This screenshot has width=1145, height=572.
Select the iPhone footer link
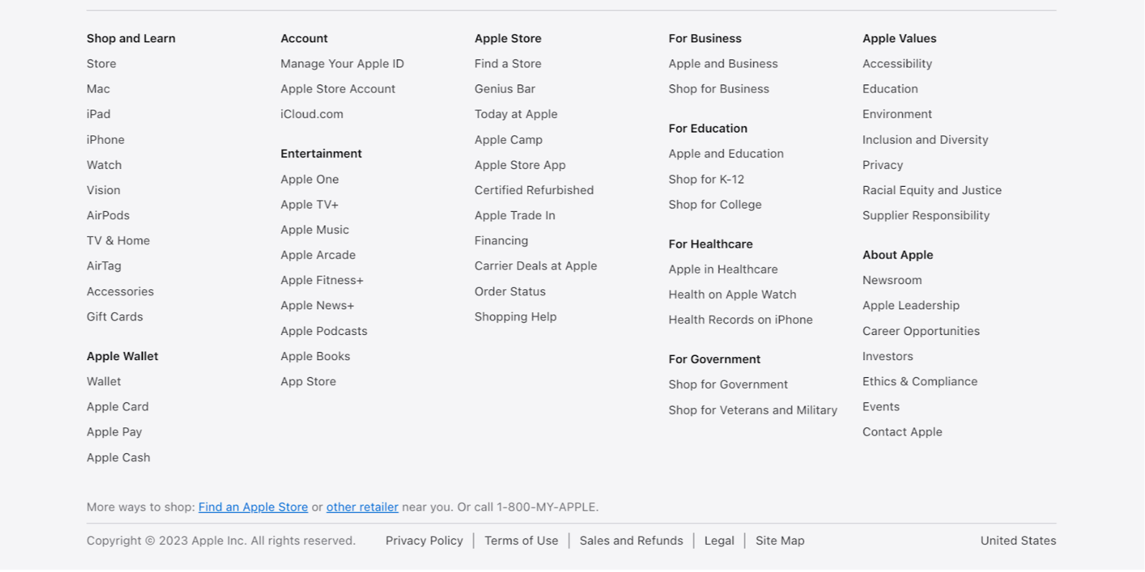105,140
